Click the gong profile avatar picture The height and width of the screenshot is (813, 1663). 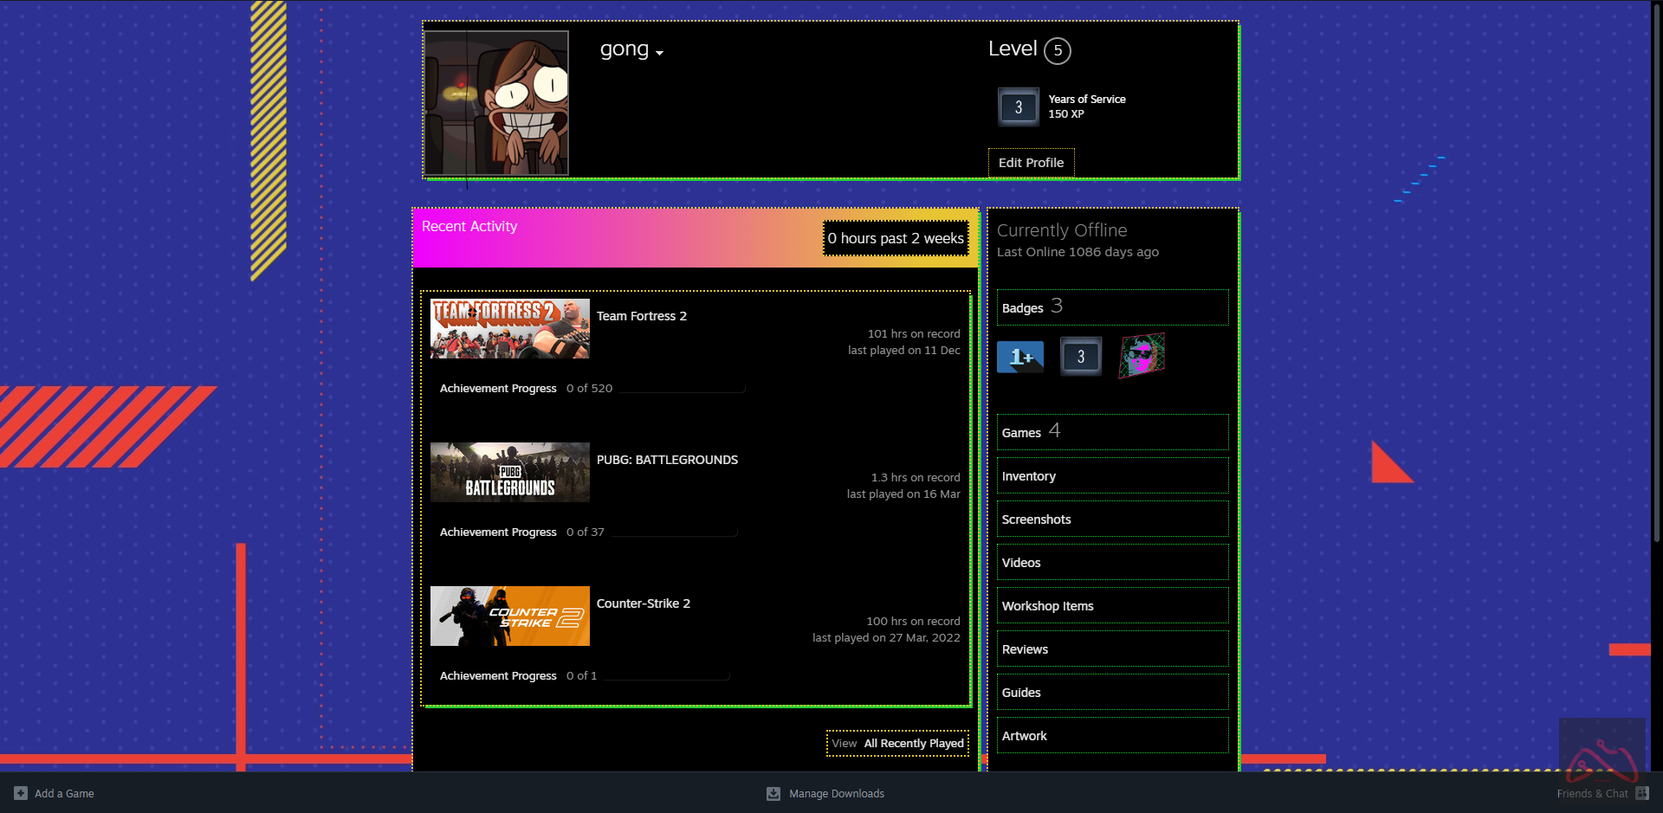pyautogui.click(x=496, y=103)
